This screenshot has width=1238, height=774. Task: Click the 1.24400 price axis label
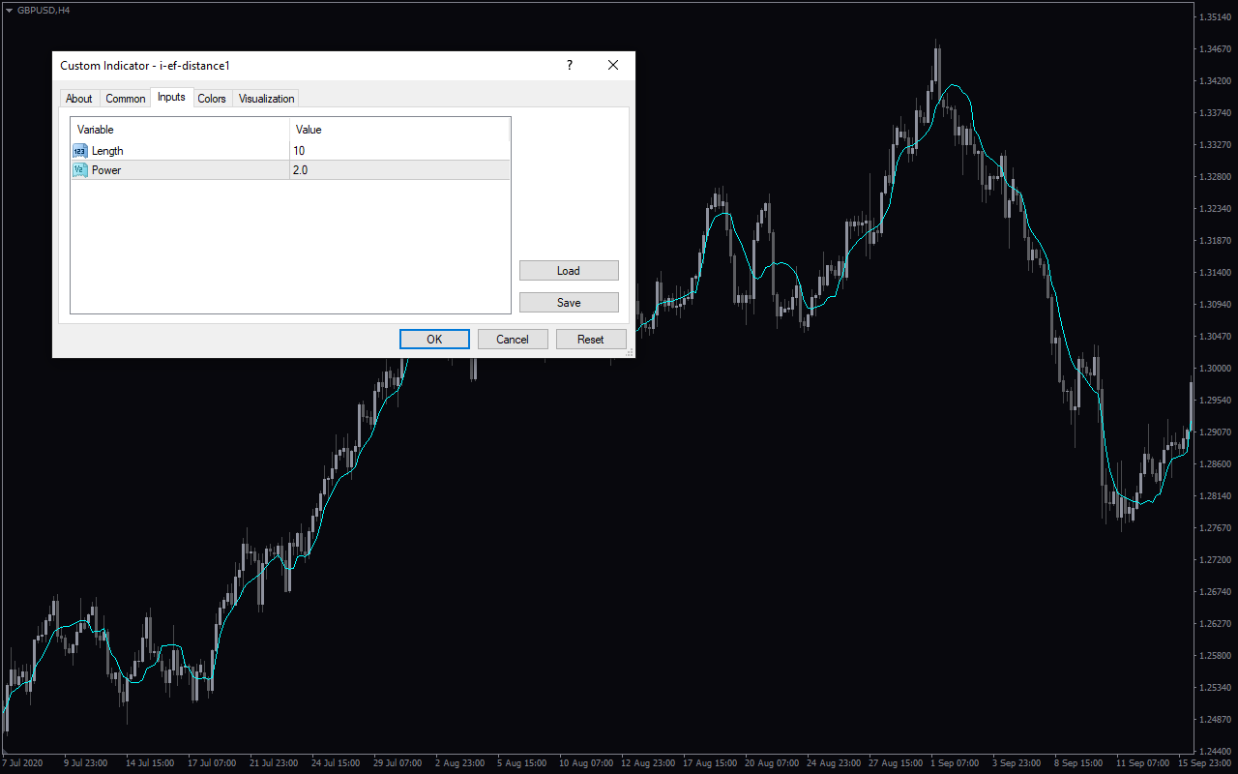(1214, 751)
